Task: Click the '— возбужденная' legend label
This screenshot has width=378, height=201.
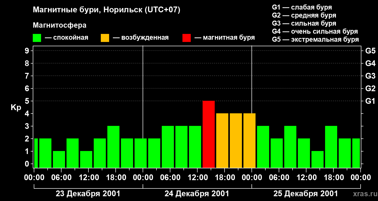Action: coord(141,38)
